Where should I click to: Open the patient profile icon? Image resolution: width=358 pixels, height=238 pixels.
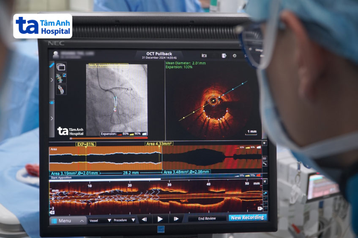pyautogui.click(x=56, y=55)
